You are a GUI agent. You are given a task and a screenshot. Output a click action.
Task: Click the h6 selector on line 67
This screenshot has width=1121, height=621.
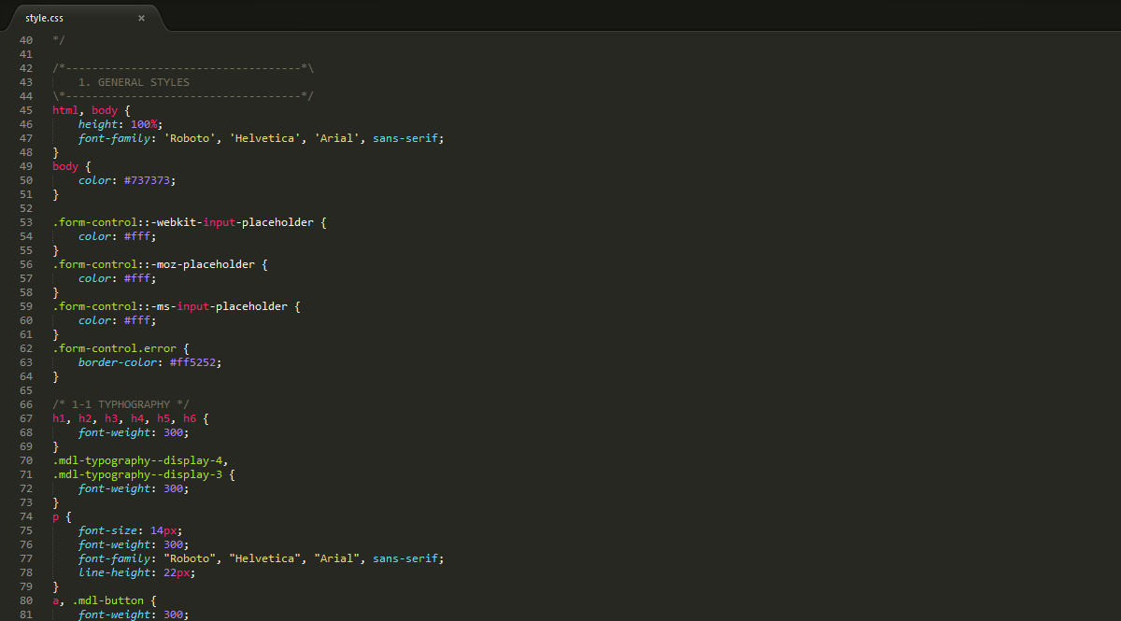tap(190, 418)
